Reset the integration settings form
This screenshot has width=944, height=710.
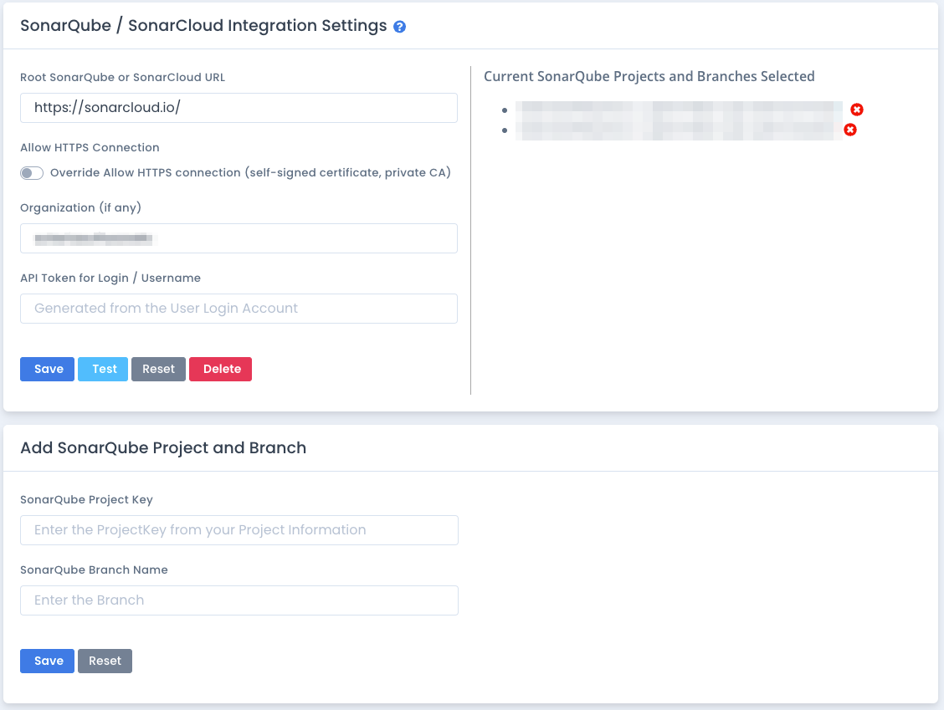(x=158, y=370)
